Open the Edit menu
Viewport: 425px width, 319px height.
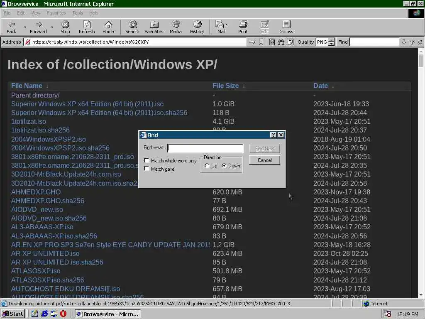[21, 13]
